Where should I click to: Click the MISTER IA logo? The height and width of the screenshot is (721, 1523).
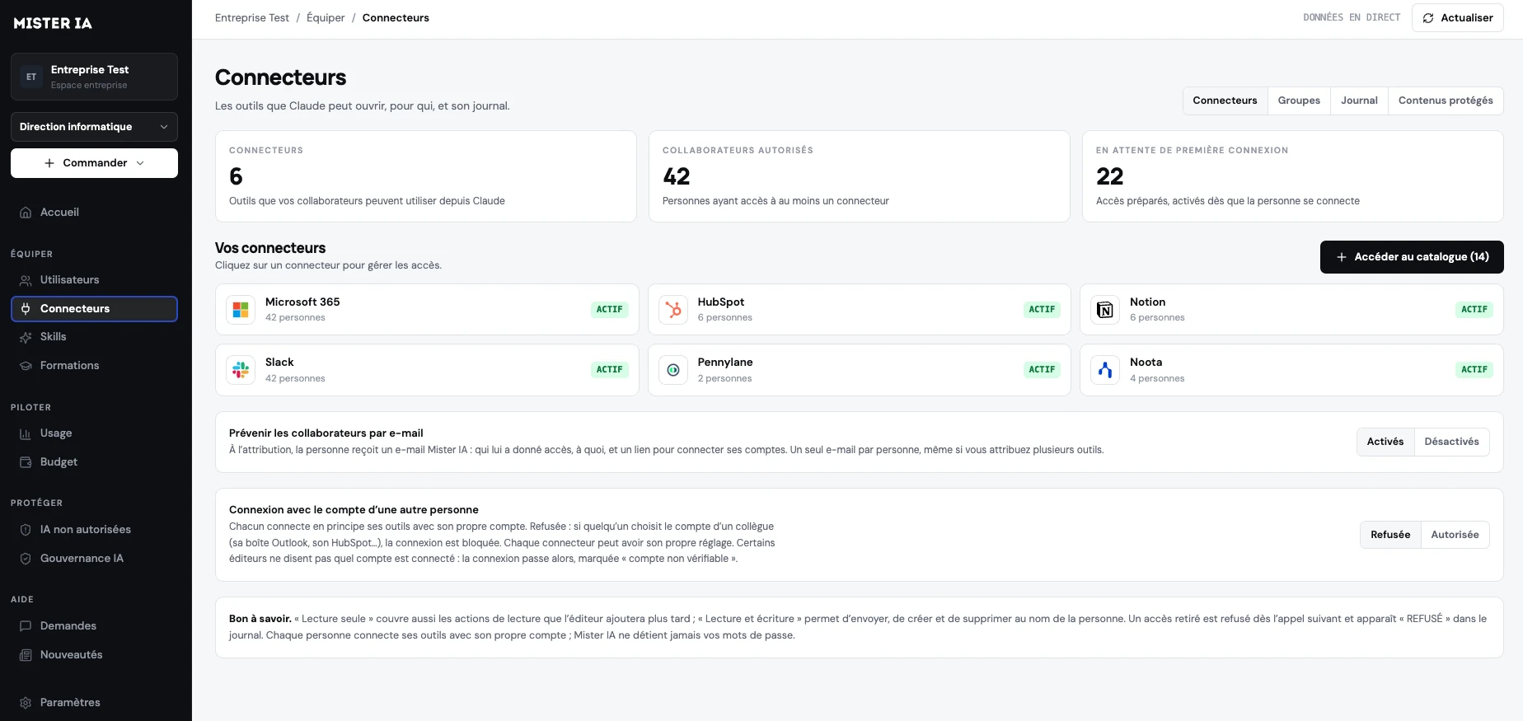53,23
